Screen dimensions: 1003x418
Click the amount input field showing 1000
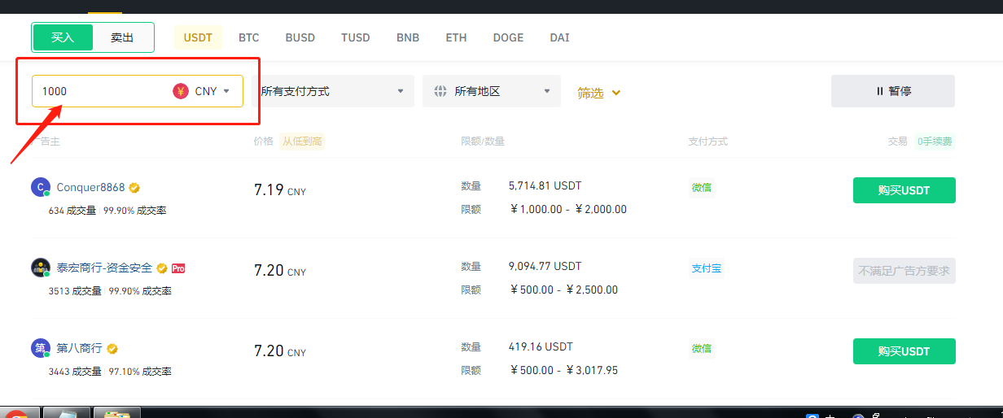pos(98,91)
